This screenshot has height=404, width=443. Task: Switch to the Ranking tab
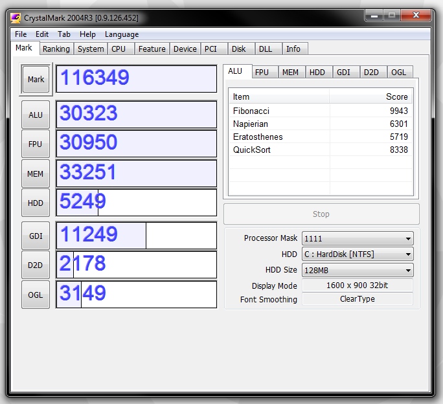click(56, 49)
